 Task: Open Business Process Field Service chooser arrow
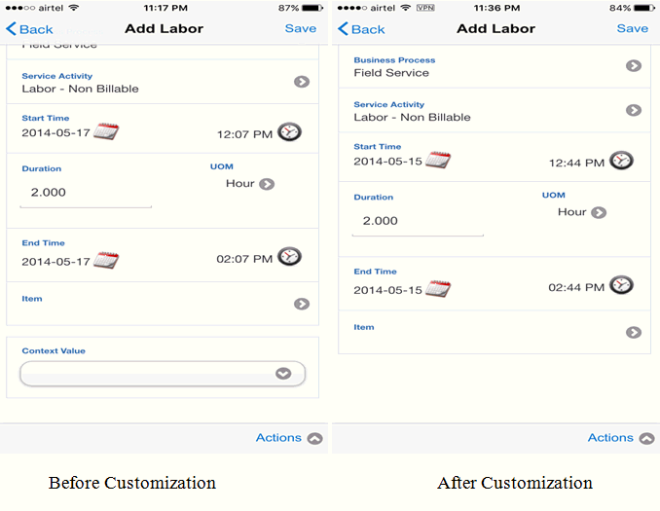[634, 66]
